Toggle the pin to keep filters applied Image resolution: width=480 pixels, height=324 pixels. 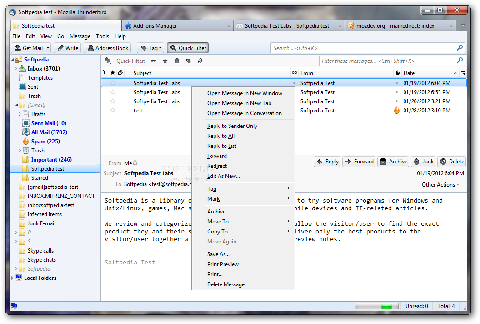click(x=108, y=61)
